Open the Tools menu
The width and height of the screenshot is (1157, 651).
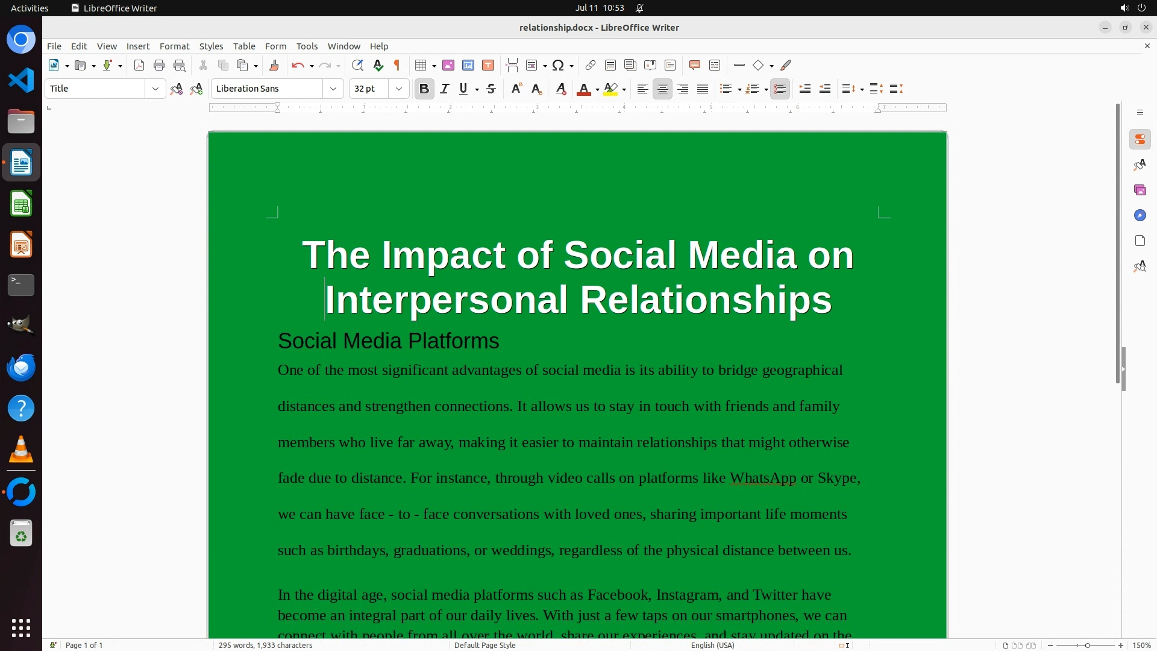tap(307, 46)
